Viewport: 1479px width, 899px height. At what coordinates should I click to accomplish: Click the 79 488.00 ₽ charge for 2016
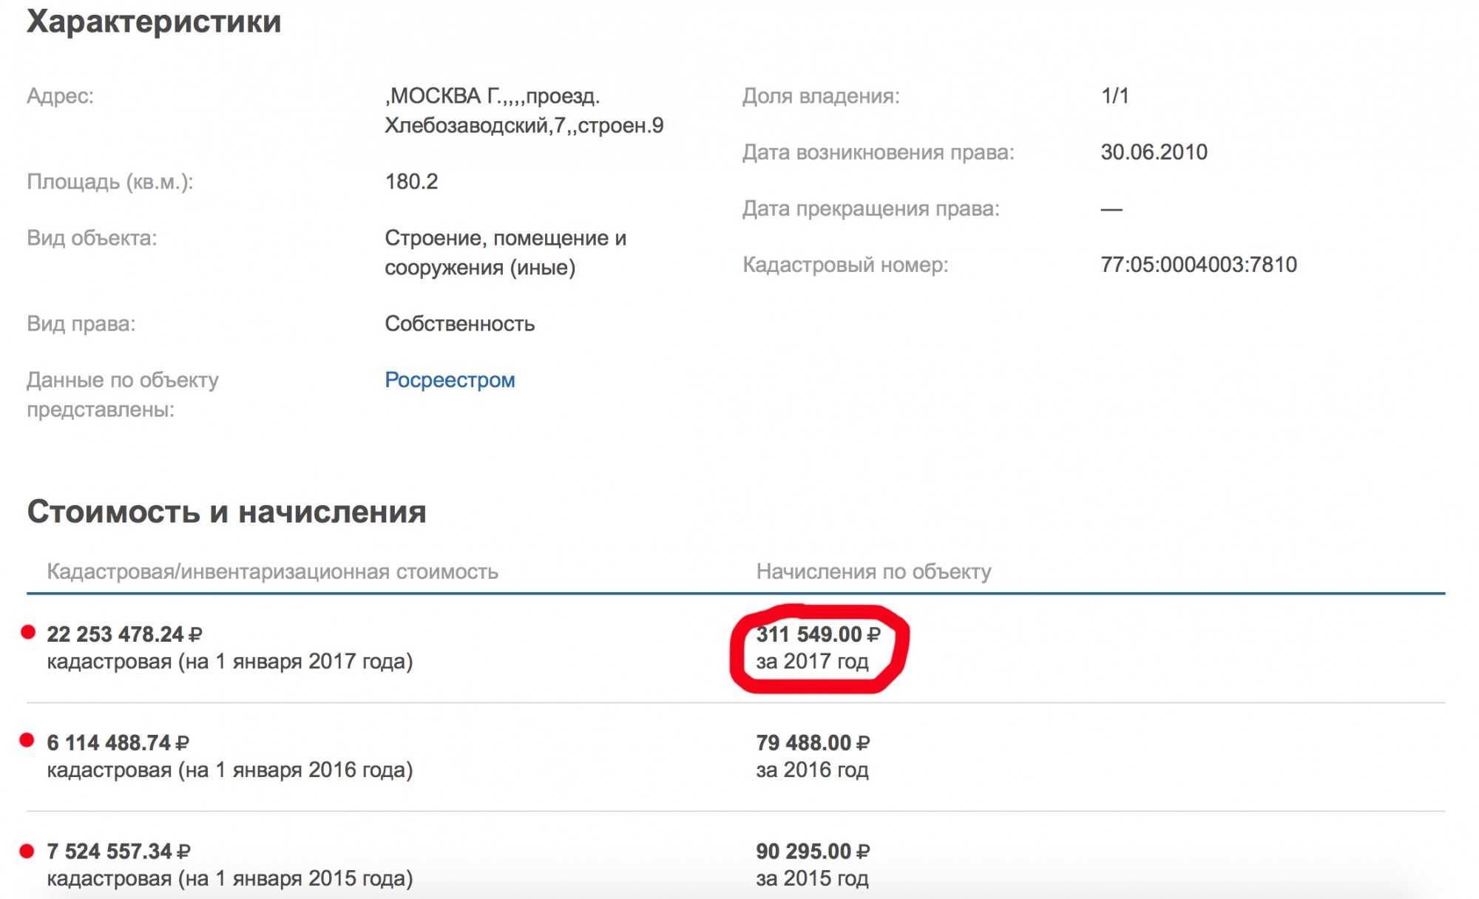pyautogui.click(x=812, y=743)
